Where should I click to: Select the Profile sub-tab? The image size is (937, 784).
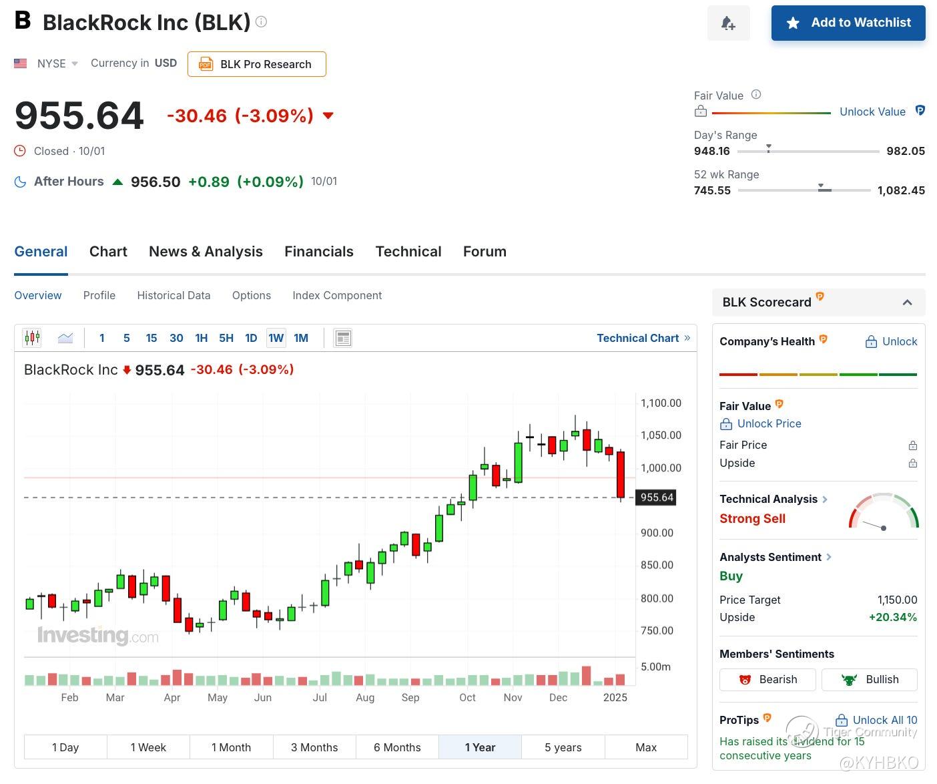pyautogui.click(x=99, y=295)
